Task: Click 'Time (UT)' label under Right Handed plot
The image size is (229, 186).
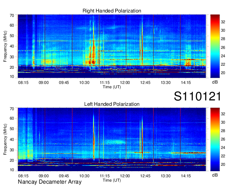Action: 112,87
